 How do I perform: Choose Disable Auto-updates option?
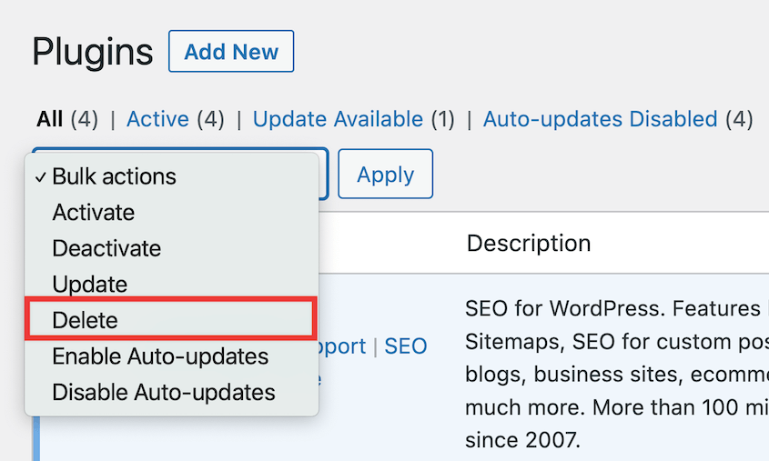click(172, 393)
